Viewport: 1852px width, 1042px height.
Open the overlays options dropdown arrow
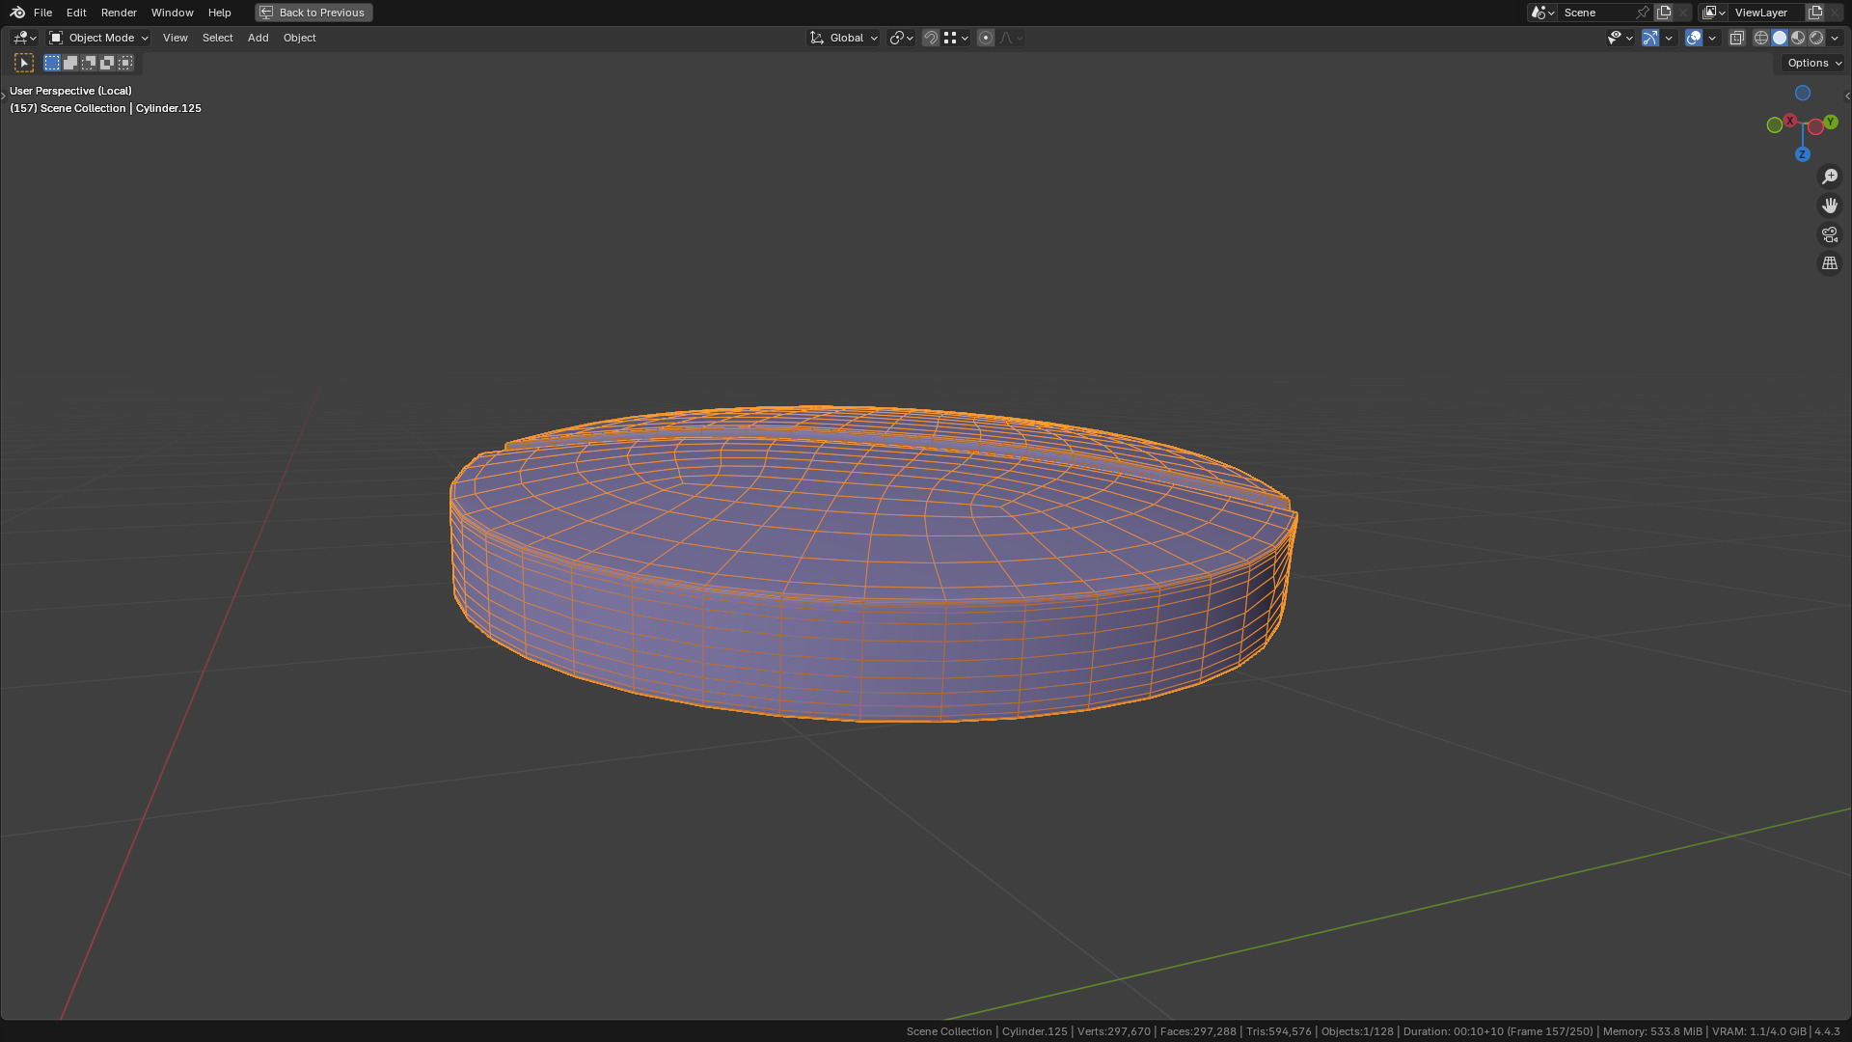(1712, 38)
